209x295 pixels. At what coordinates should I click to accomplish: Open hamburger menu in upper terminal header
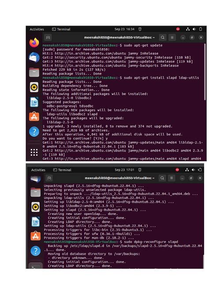pyautogui.click(x=172, y=37)
